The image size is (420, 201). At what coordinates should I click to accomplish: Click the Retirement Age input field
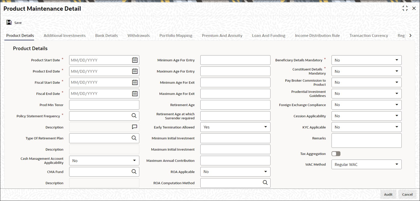(235, 105)
